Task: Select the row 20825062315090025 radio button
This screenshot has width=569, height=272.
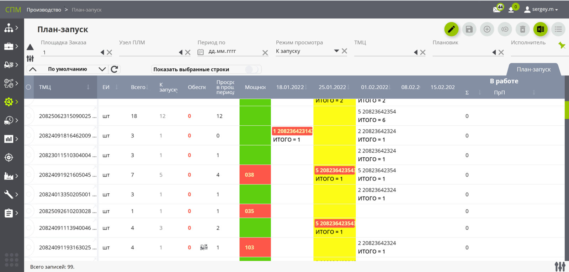Action: (x=28, y=116)
